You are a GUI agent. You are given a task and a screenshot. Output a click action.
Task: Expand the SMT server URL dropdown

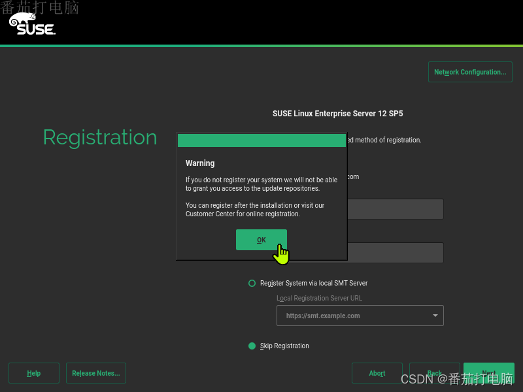point(434,315)
